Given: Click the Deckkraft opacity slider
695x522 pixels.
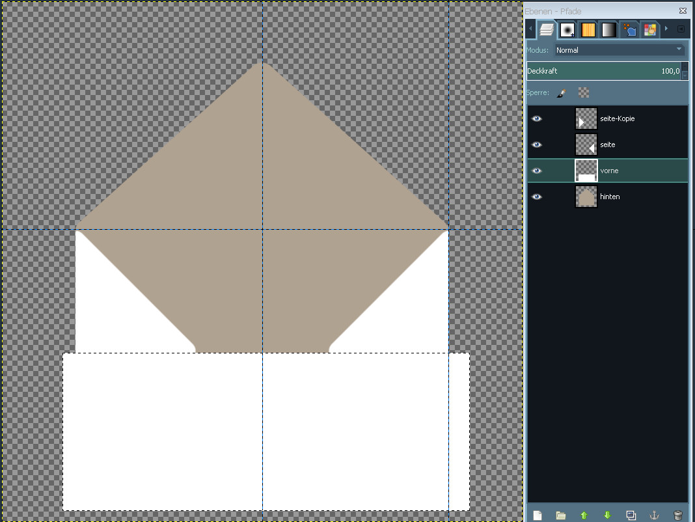Looking at the screenshot, I should [x=602, y=71].
